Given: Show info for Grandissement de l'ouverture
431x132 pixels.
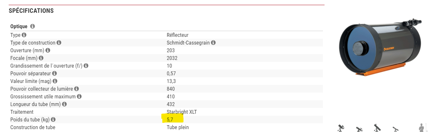Looking at the screenshot, I should pyautogui.click(x=86, y=66).
